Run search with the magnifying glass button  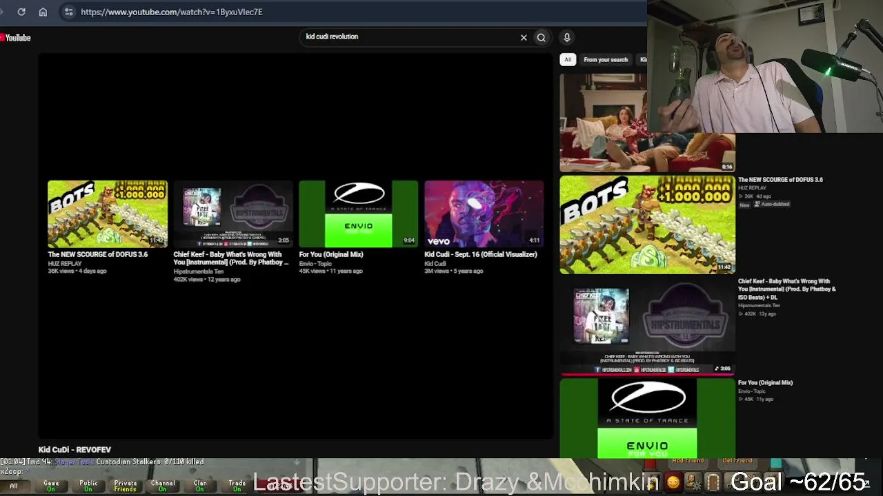pos(542,37)
